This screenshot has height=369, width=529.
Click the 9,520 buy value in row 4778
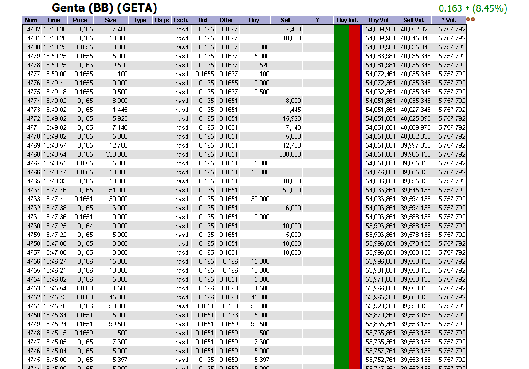262,65
